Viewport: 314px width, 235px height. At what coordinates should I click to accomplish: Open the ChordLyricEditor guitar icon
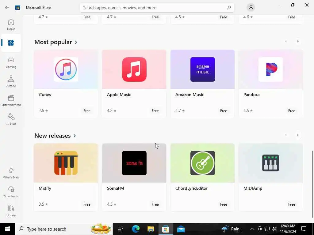click(202, 163)
